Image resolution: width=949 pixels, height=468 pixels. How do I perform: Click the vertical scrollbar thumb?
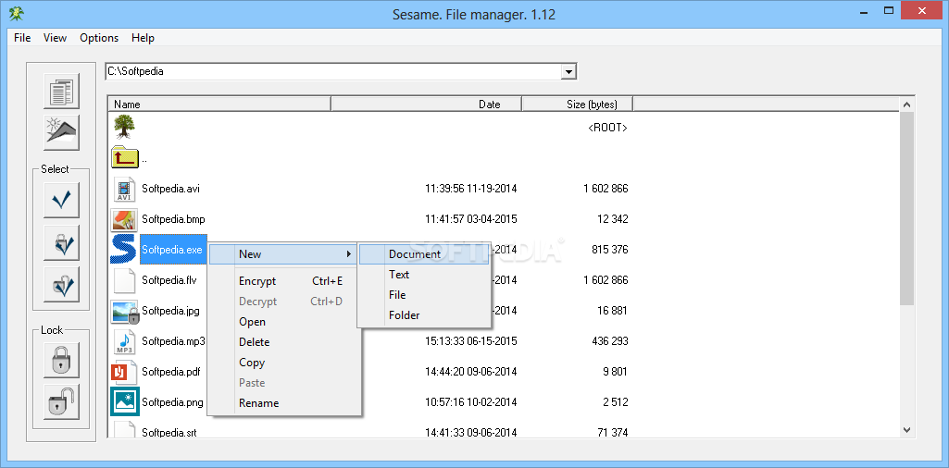pyautogui.click(x=906, y=208)
